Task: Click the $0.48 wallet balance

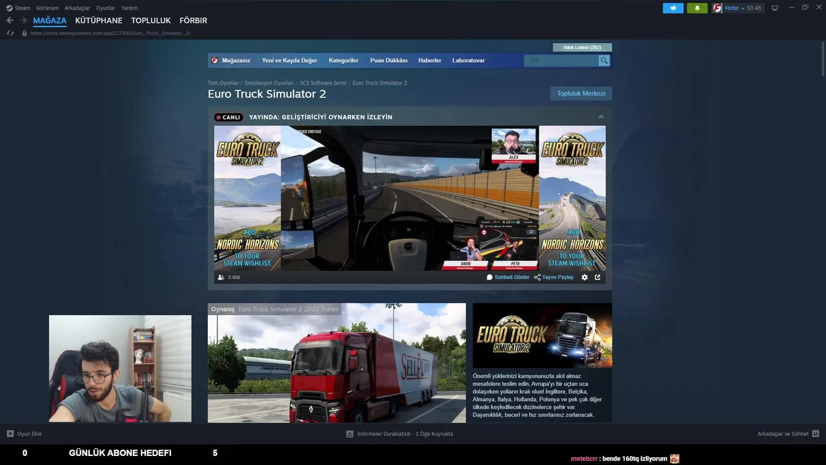Action: pos(754,8)
